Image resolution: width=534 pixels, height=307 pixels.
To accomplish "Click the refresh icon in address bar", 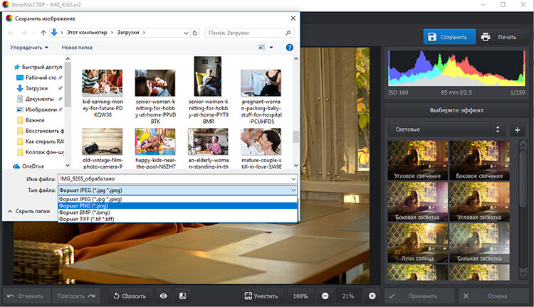I will pyautogui.click(x=195, y=33).
